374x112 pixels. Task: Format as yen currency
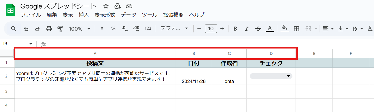102,28
